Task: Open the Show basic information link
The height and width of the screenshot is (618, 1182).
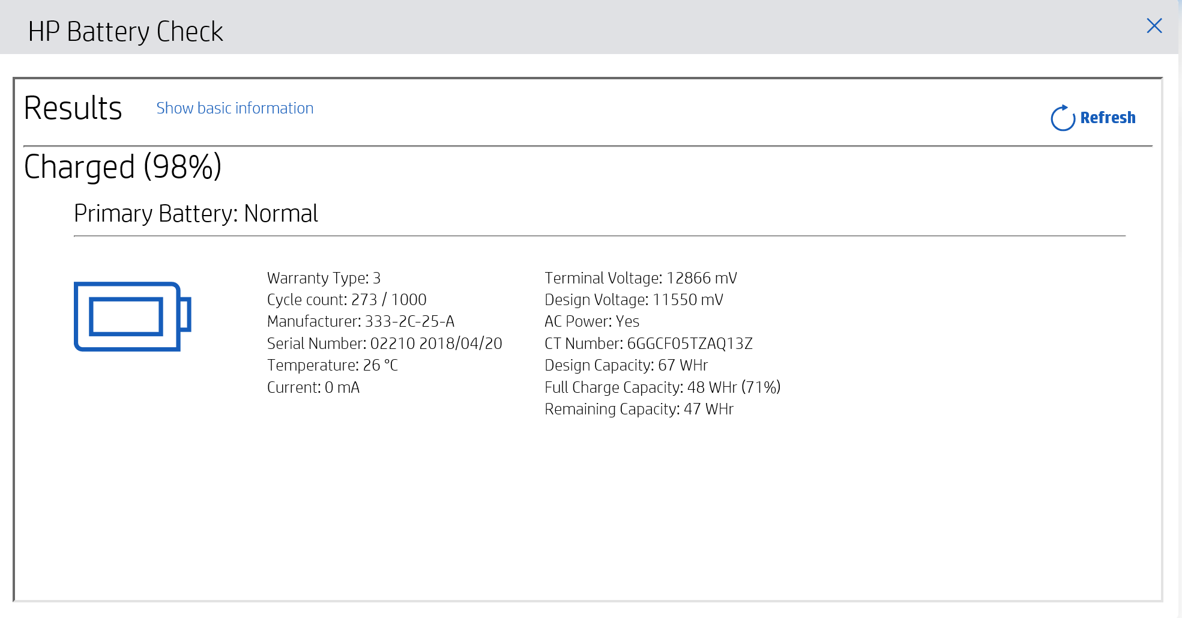Action: point(235,108)
